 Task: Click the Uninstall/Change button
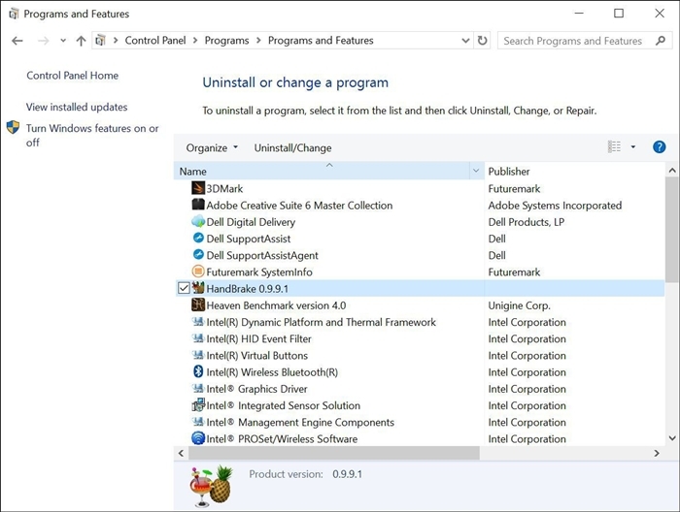292,147
